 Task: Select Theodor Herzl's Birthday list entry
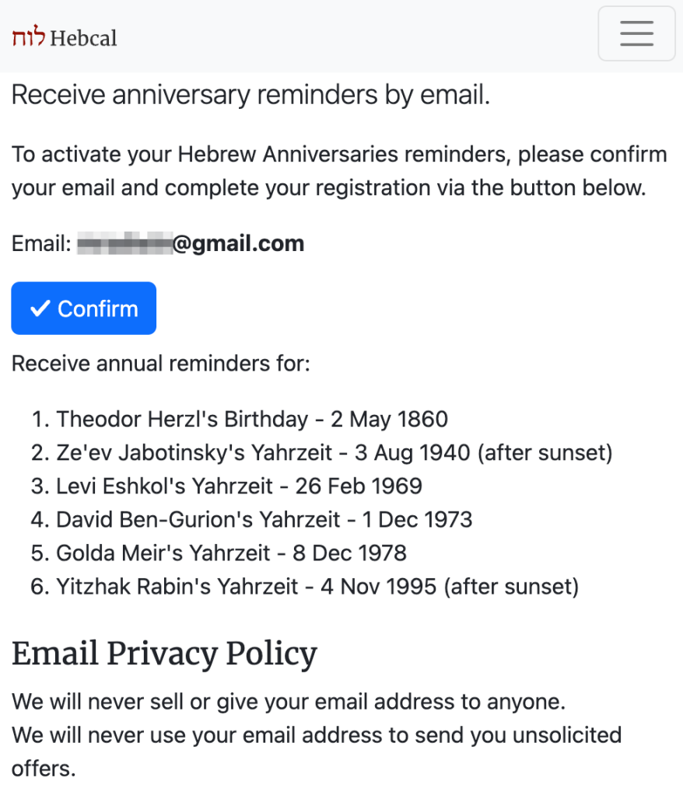(252, 420)
